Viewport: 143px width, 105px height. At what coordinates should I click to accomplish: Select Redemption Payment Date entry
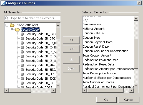click(x=100, y=60)
